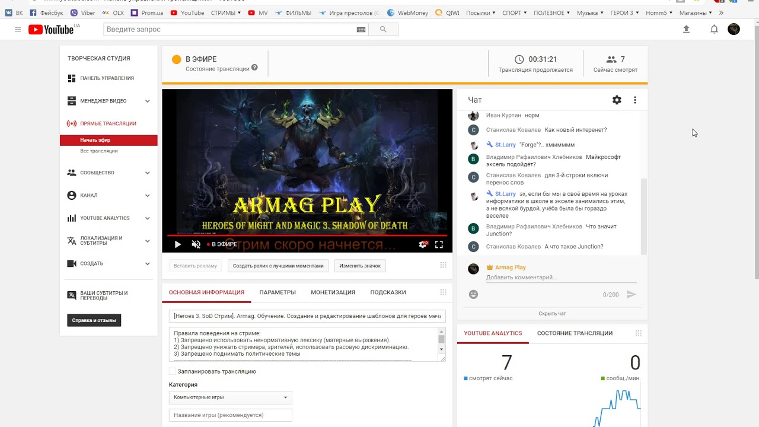759x427 pixels.
Task: Click the Добавить комментарий chat input
Action: (561, 278)
